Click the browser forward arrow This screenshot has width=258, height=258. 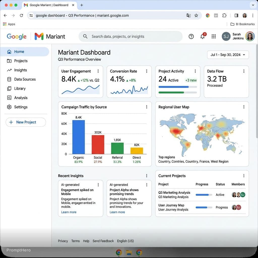[13, 15]
